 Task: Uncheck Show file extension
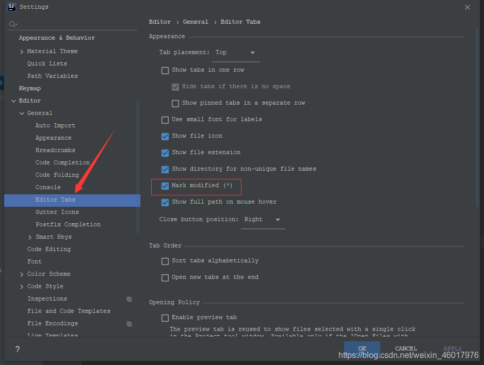(165, 153)
